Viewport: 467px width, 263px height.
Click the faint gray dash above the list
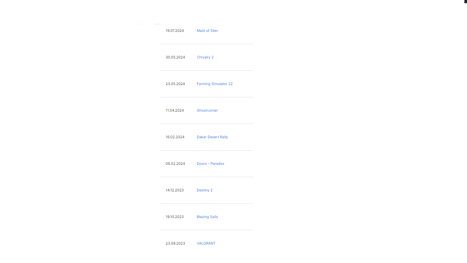point(157,24)
